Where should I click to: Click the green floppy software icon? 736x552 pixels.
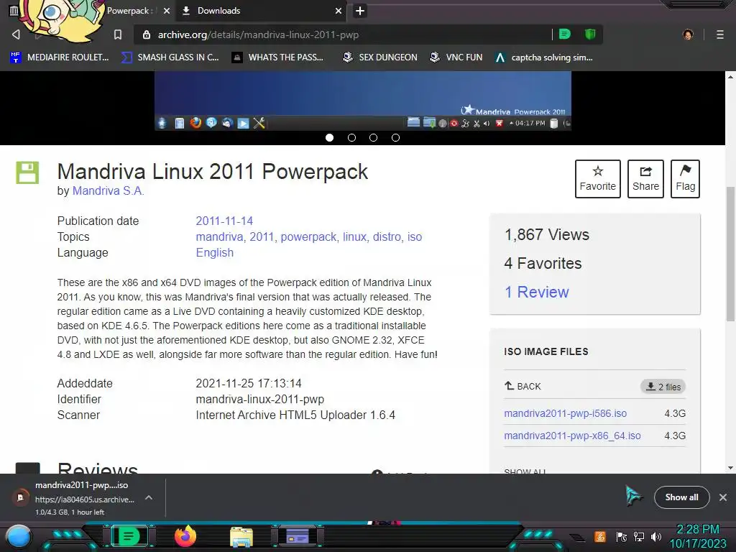(x=27, y=172)
